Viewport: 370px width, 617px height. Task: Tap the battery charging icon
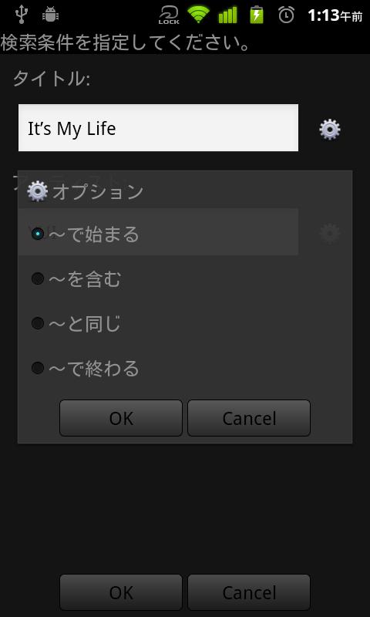257,15
